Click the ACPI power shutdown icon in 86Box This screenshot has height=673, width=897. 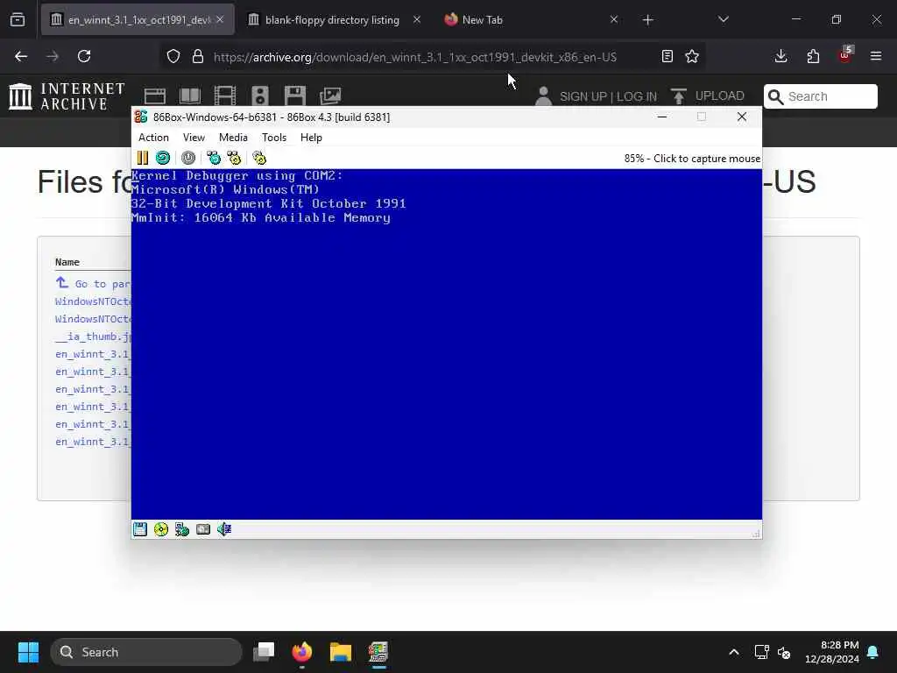point(188,158)
